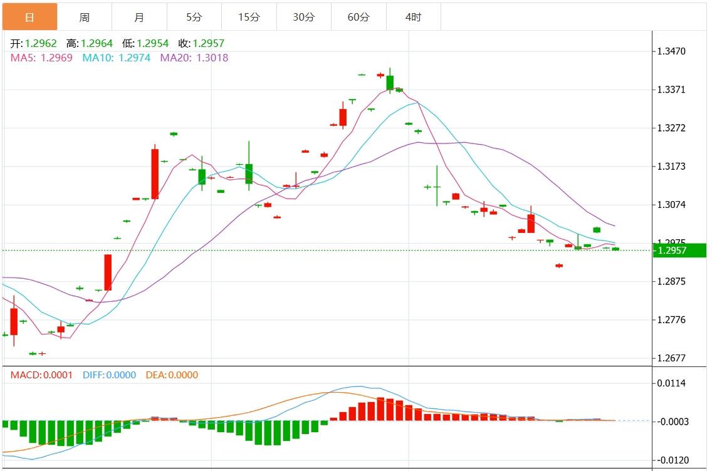
Task: Switch to the 5分 timeframe
Action: [194, 17]
